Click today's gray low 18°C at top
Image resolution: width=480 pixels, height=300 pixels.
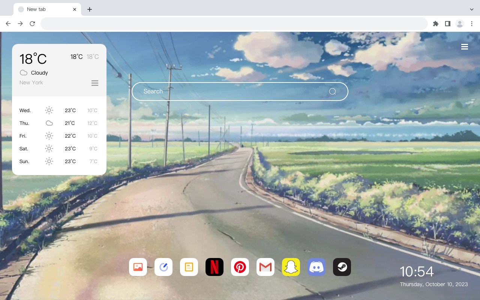tap(93, 57)
